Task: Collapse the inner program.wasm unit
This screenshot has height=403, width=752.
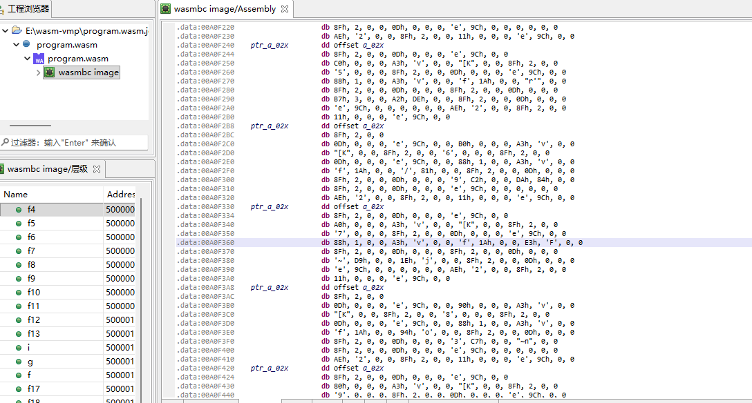Action: point(28,59)
